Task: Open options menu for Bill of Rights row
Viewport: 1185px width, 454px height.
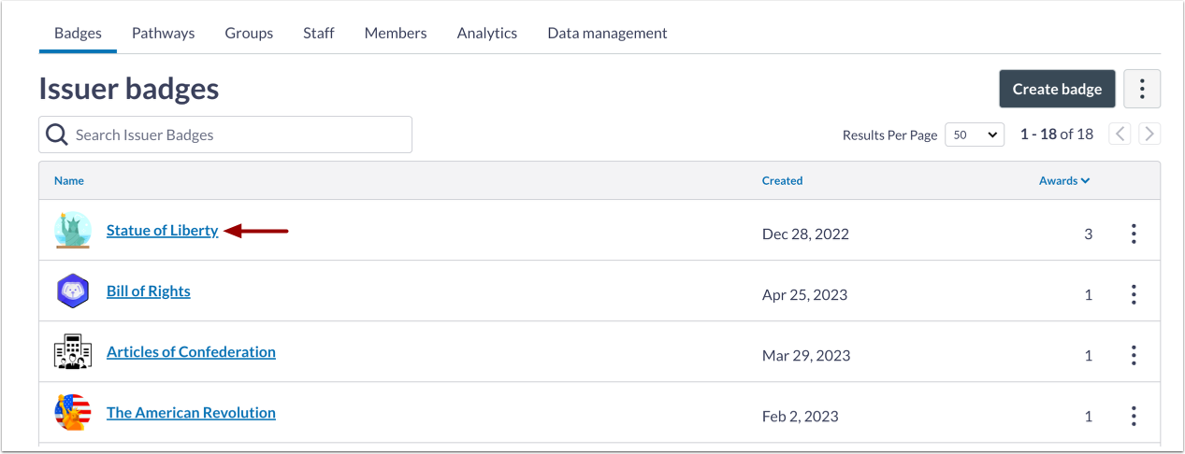Action: click(1133, 295)
